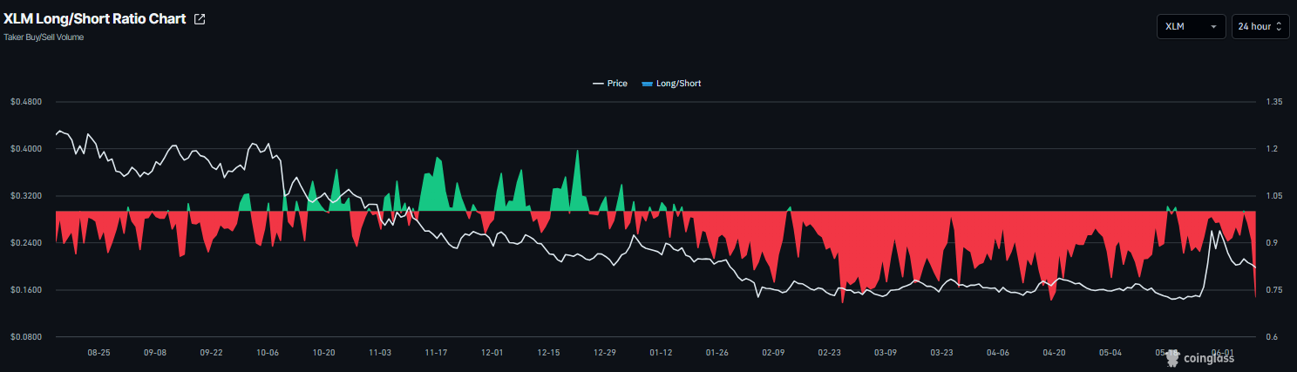Click the arrow in the XLM selector
The image size is (1297, 372).
(1213, 27)
